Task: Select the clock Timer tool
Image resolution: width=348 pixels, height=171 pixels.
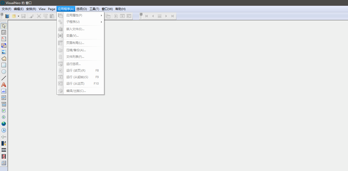Action: pos(4,130)
